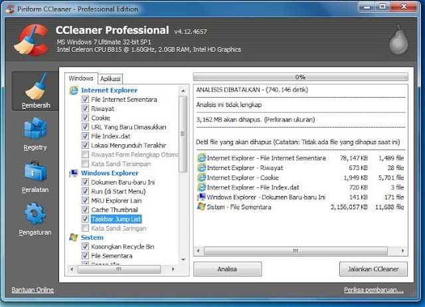Click the checklist vertical scrollbar thumb

pyautogui.click(x=183, y=134)
